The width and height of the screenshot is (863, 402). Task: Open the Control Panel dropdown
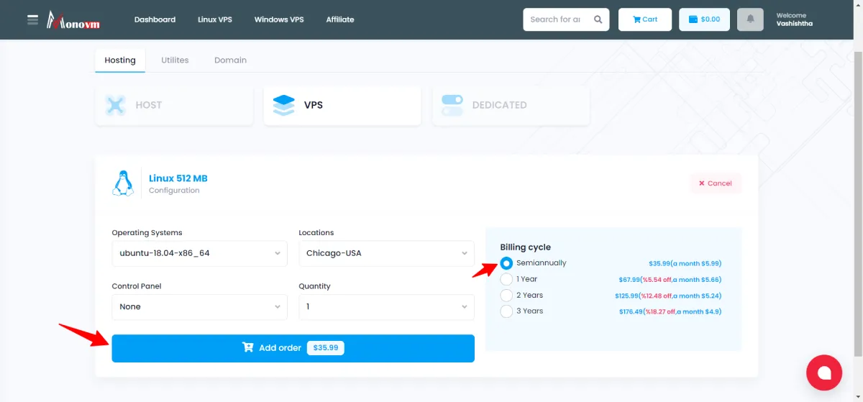199,307
